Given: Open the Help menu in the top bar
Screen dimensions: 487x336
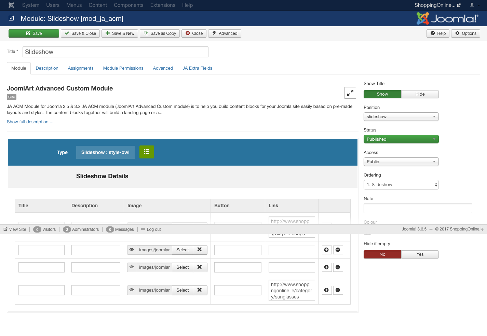Looking at the screenshot, I should [188, 5].
